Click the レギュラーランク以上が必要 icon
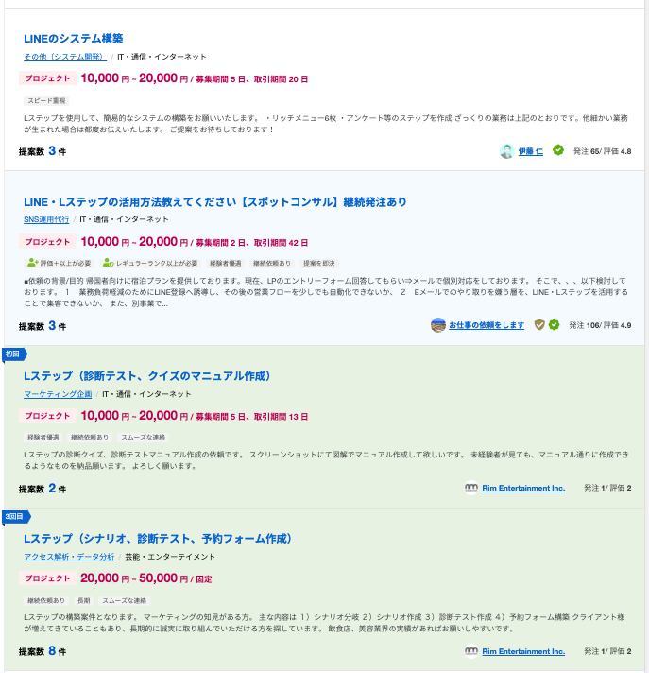 coord(109,263)
